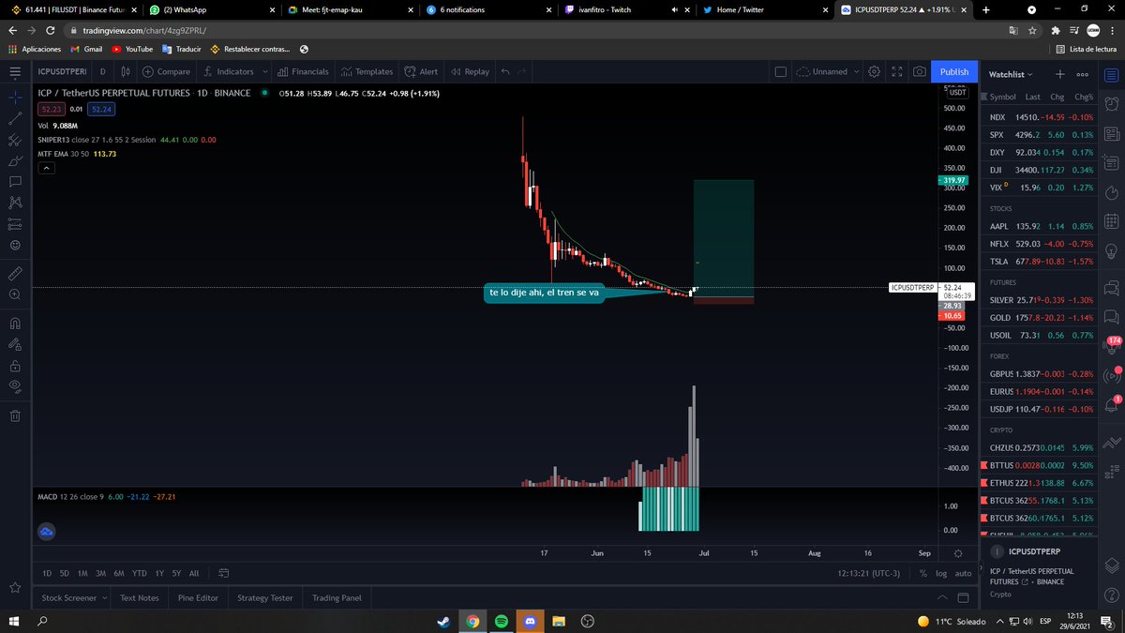The image size is (1125, 633).
Task: Hide all drawings with eye icon
Action: 15,386
